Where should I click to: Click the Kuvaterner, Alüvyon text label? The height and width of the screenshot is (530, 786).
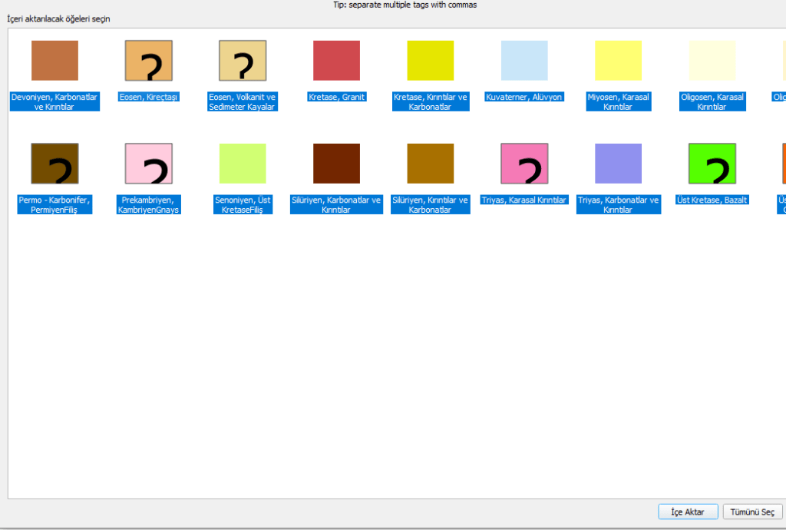pyautogui.click(x=524, y=98)
